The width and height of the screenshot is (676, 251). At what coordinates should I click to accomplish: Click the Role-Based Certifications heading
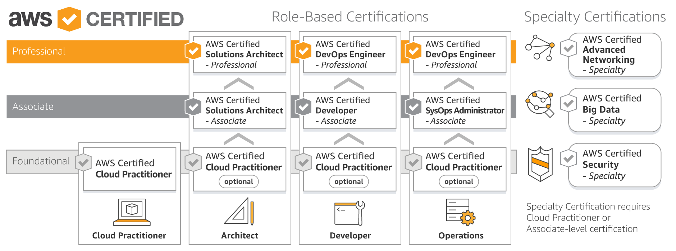pyautogui.click(x=350, y=17)
